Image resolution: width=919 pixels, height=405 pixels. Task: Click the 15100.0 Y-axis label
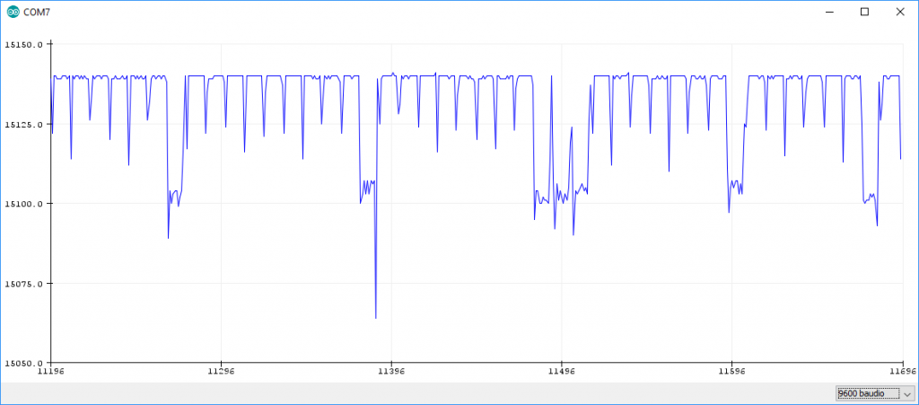pyautogui.click(x=23, y=204)
